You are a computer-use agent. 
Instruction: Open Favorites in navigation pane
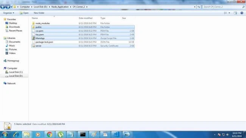point(11,19)
